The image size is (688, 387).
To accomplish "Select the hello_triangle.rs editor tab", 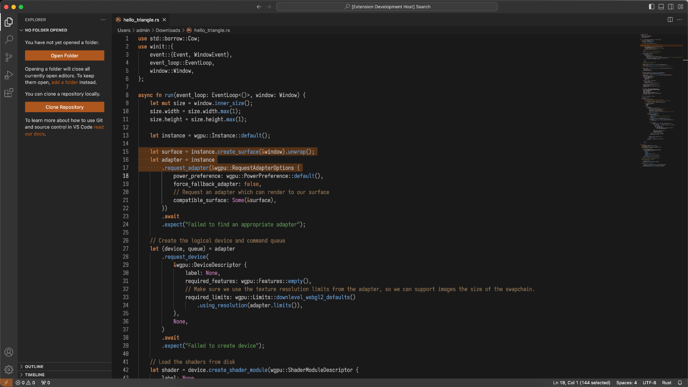I will click(141, 20).
